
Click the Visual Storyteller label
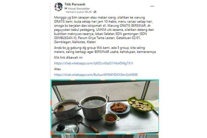point(79,9)
